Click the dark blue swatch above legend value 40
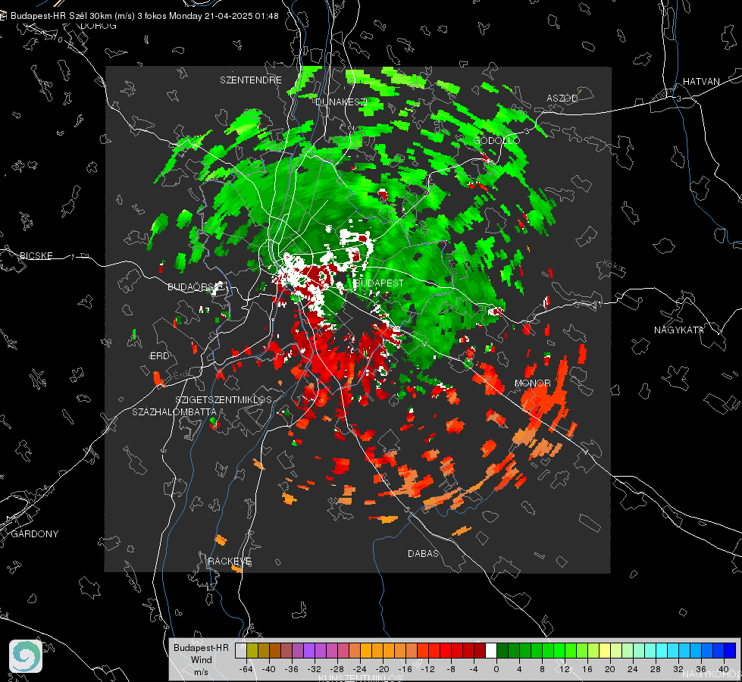Viewport: 742px width, 682px height. pyautogui.click(x=730, y=651)
